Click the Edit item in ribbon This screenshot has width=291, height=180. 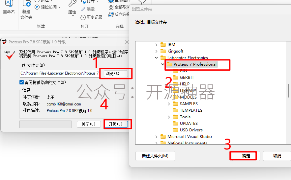88,9
